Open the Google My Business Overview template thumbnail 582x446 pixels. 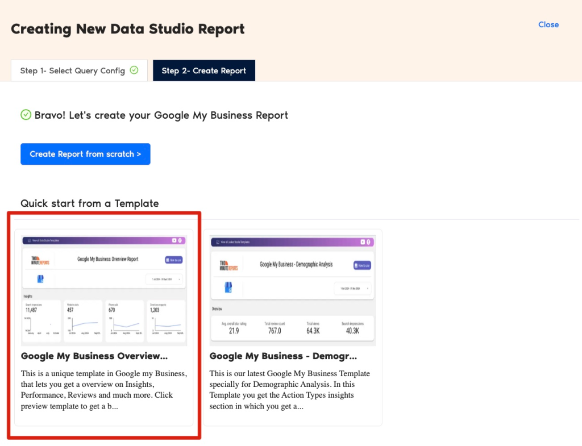[x=104, y=290]
